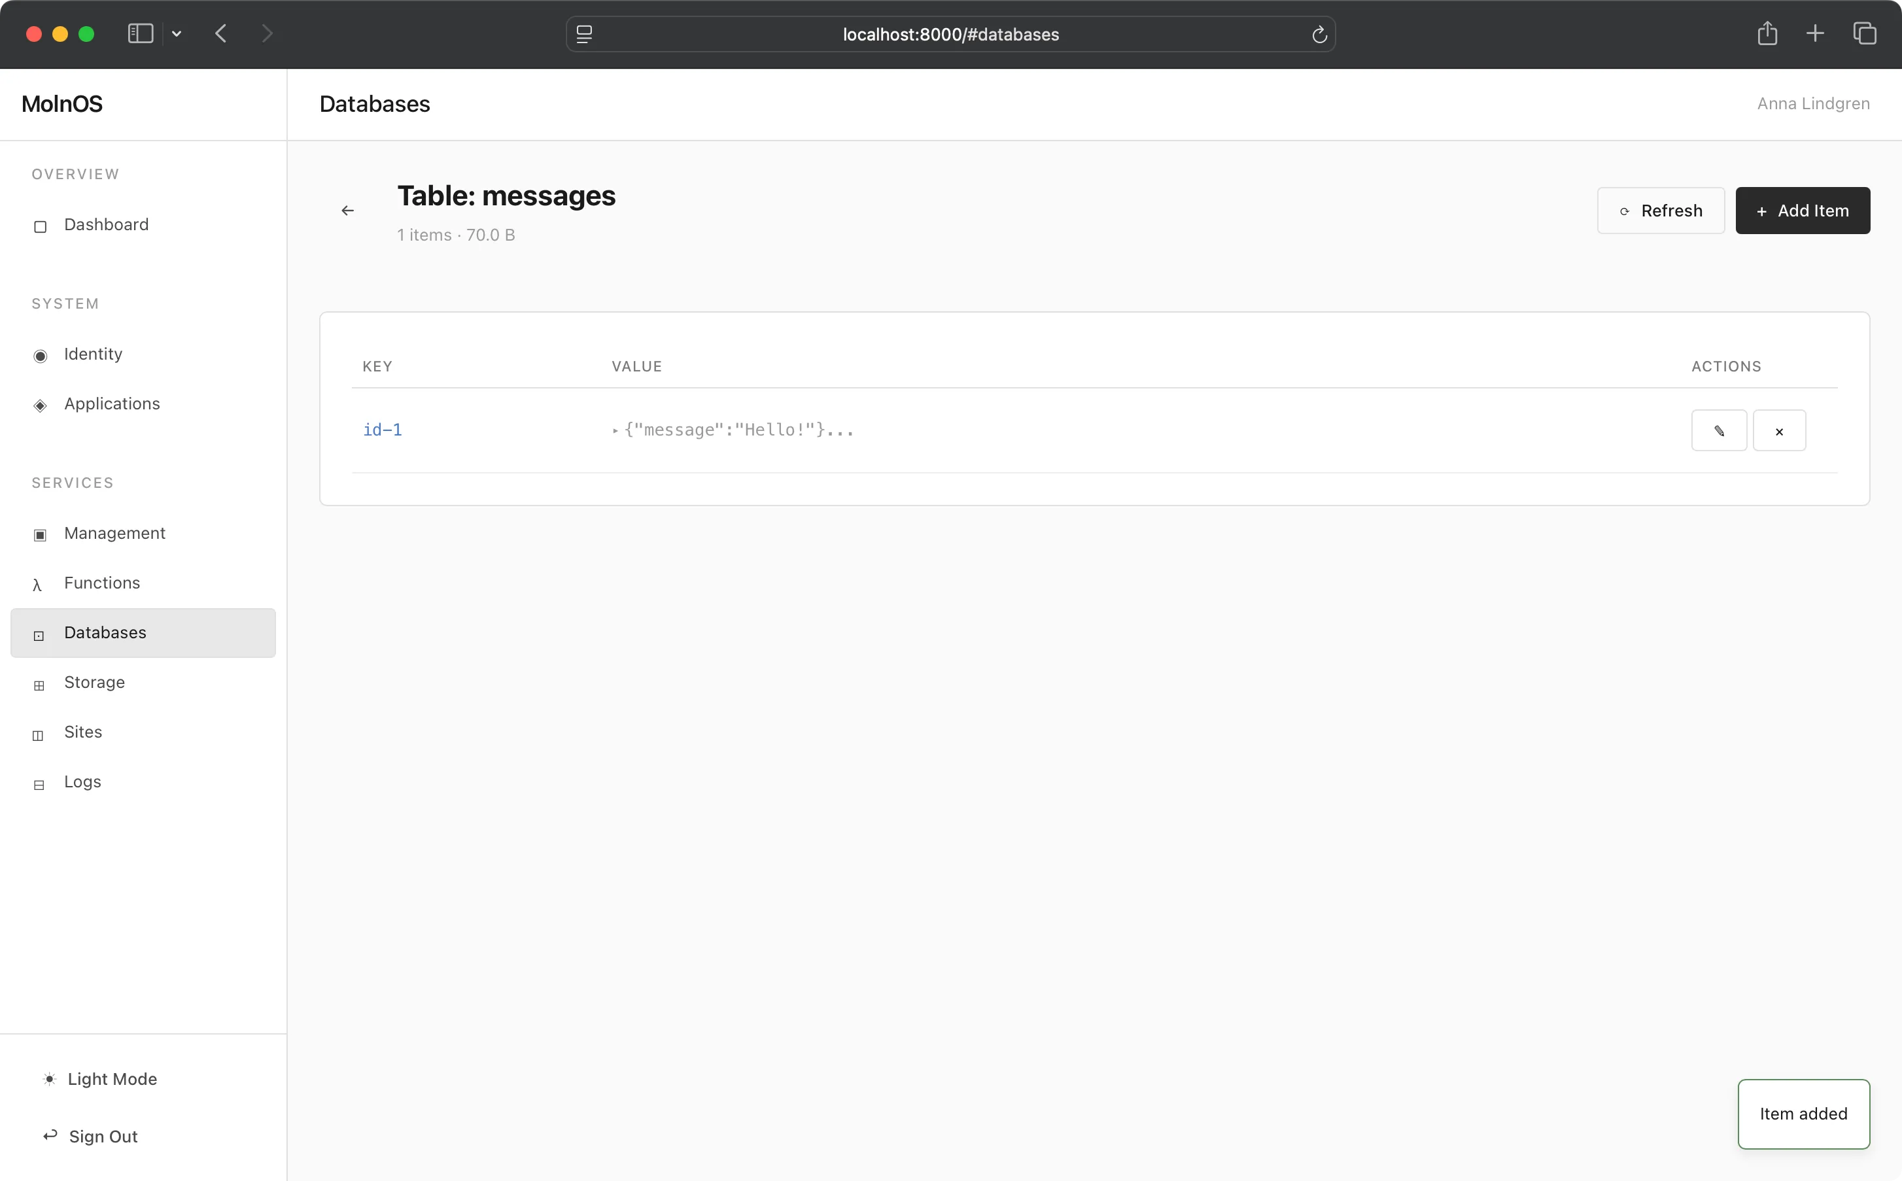Screen dimensions: 1902x1181
Task: Click the Identity icon under System
Action: (40, 355)
